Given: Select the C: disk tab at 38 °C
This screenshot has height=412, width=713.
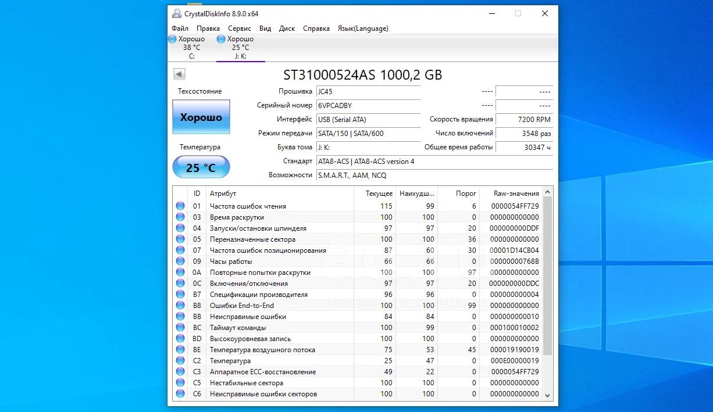Looking at the screenshot, I should point(191,47).
